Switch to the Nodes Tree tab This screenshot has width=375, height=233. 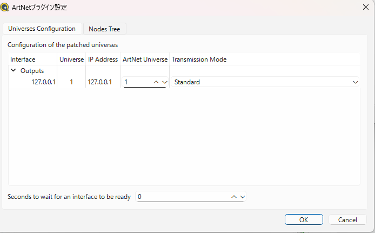coord(104,29)
